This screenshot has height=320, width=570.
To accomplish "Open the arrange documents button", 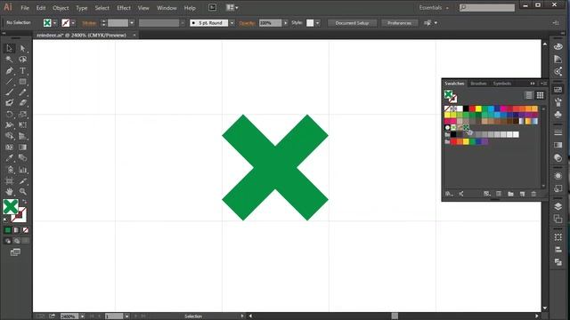I will (232, 8).
